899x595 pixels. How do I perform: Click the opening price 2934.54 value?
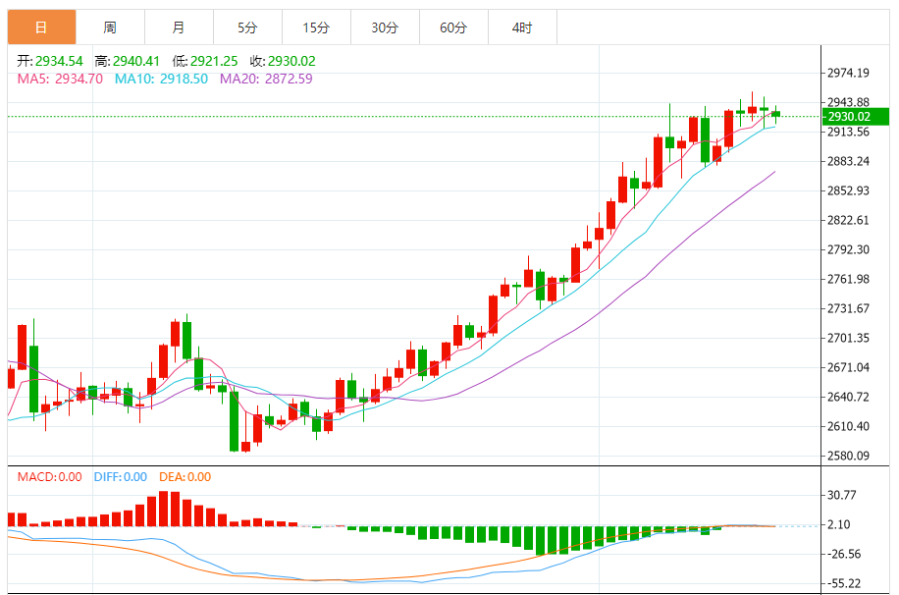coord(59,61)
